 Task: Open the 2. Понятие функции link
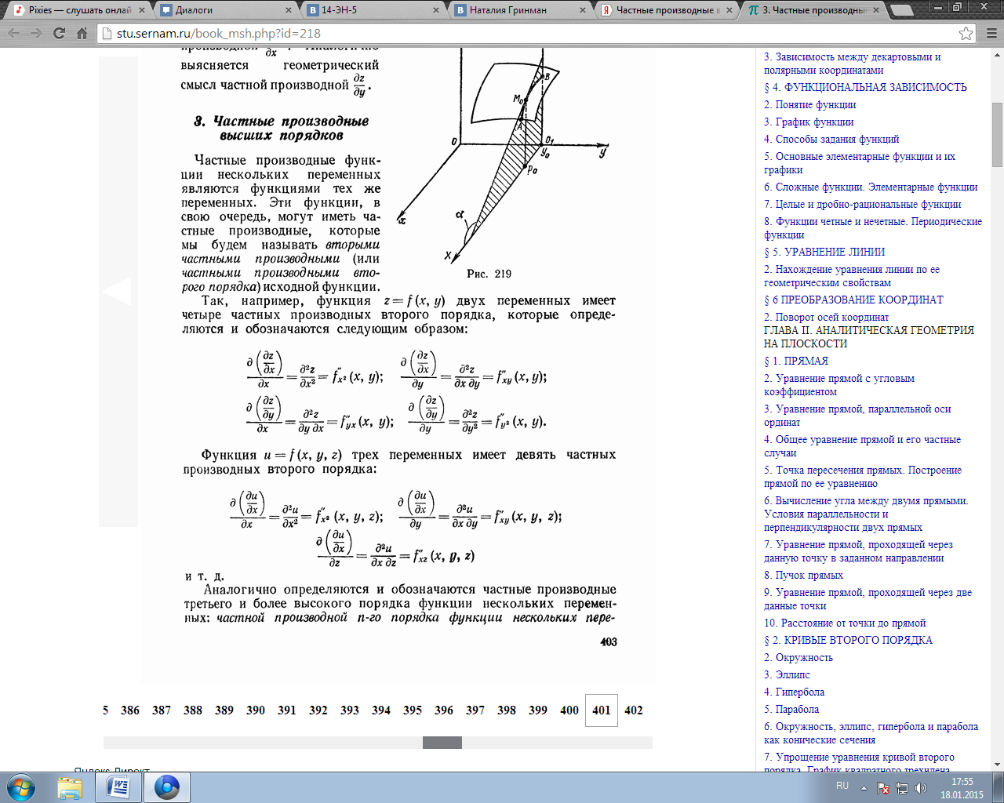(810, 105)
